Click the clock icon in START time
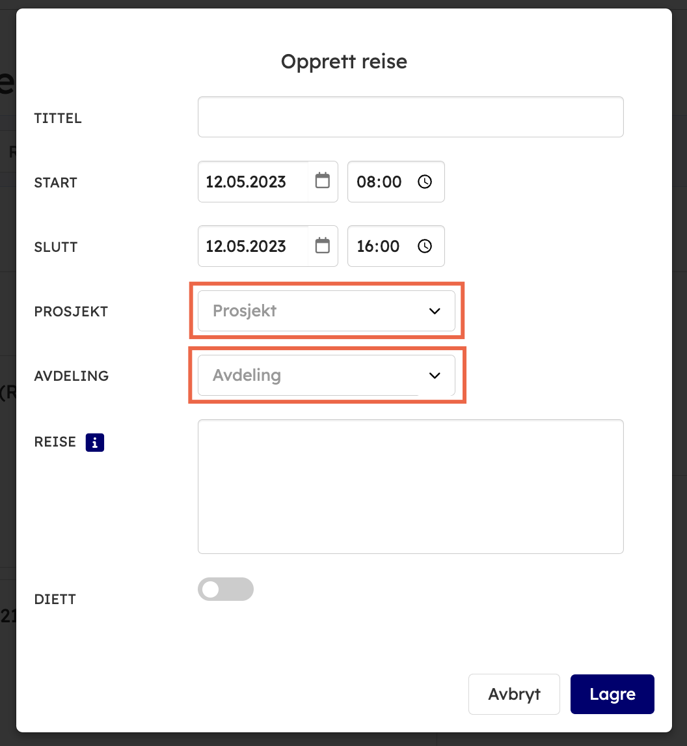 pyautogui.click(x=425, y=182)
